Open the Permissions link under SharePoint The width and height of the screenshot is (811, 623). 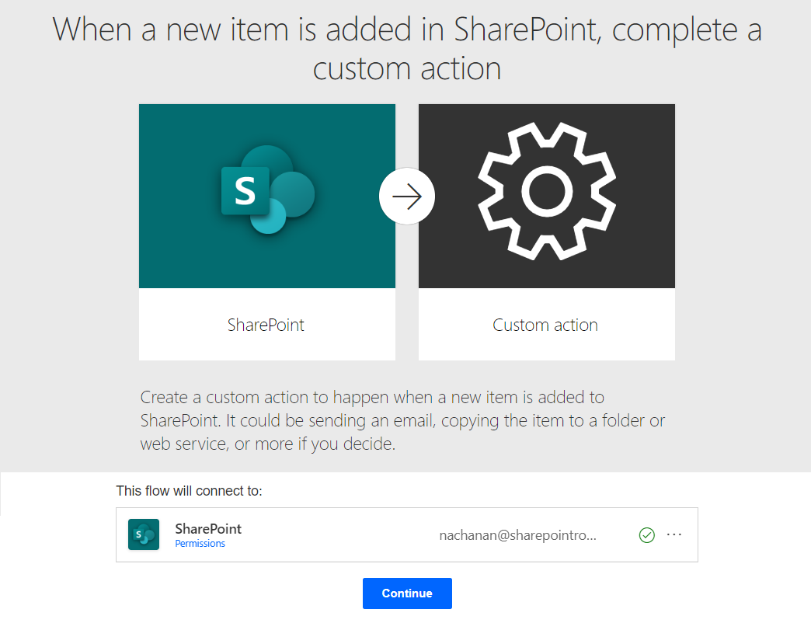click(x=200, y=544)
